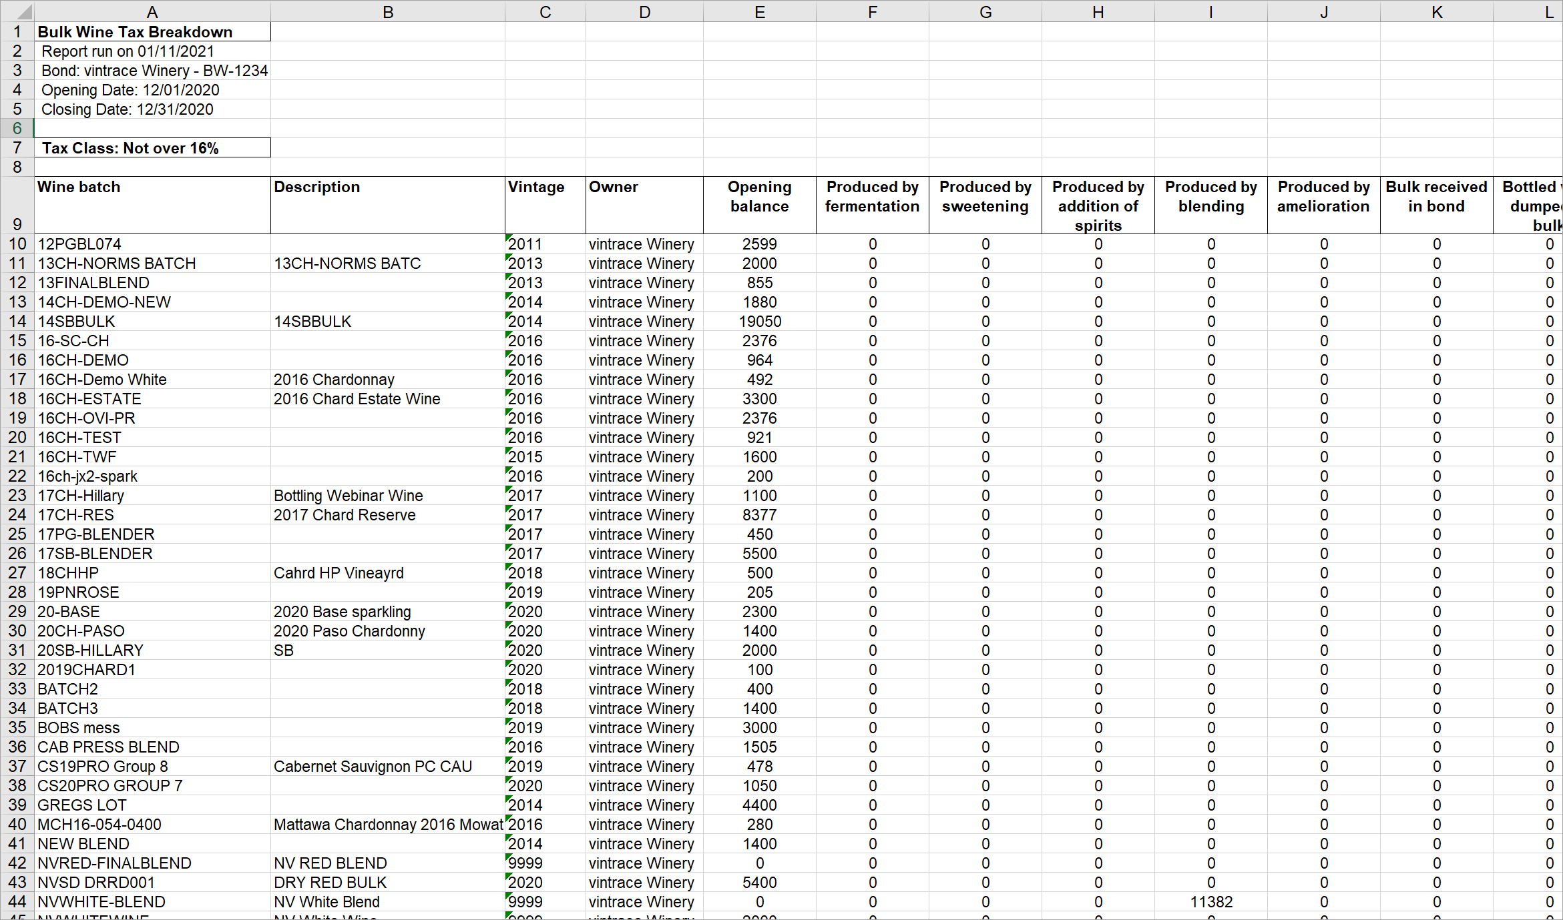Click description 'NV RED BLEND' cell
Viewport: 1563px width, 920px height.
click(388, 863)
